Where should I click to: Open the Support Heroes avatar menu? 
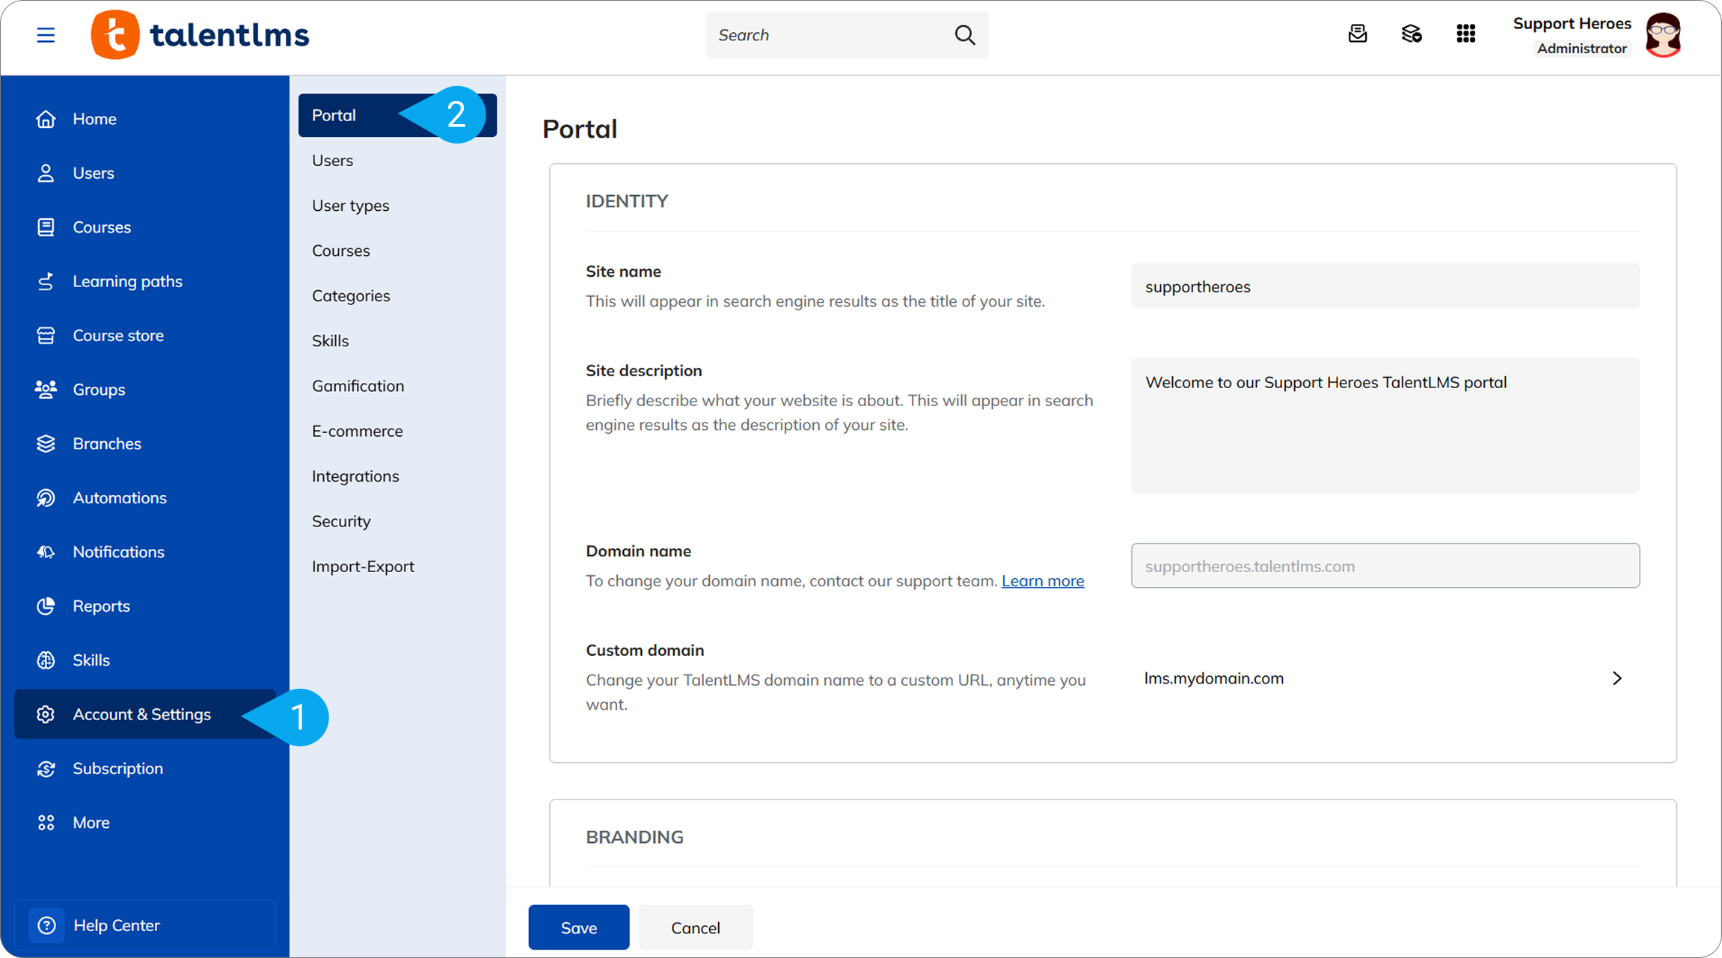coord(1663,35)
